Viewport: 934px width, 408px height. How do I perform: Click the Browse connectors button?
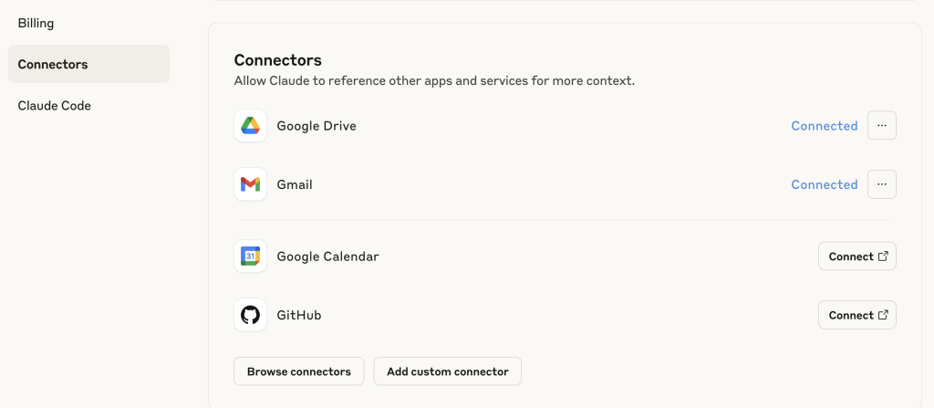[x=299, y=371]
